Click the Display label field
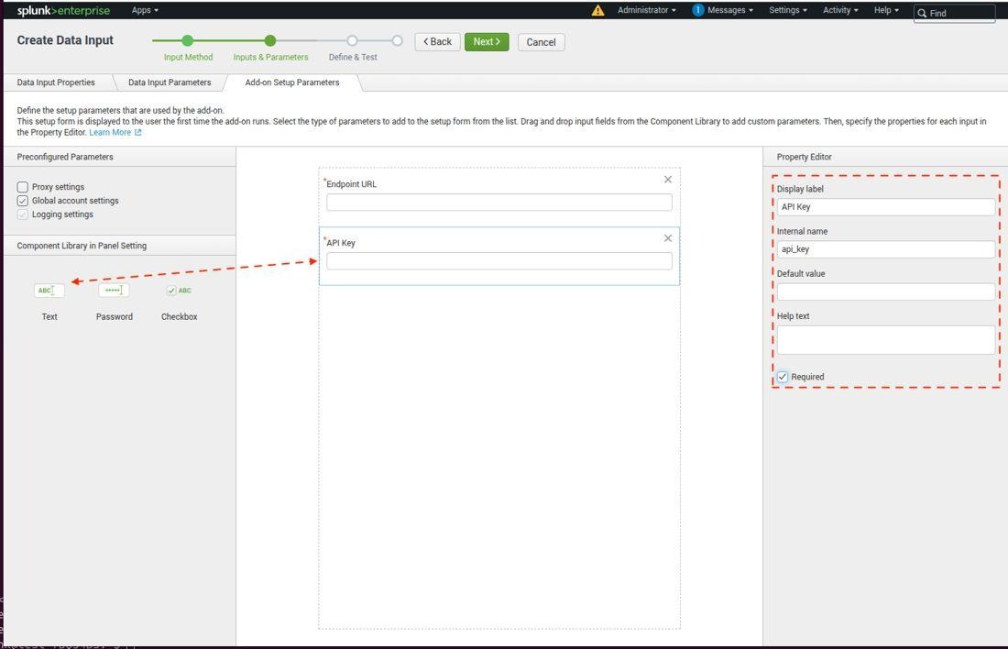 pos(886,207)
